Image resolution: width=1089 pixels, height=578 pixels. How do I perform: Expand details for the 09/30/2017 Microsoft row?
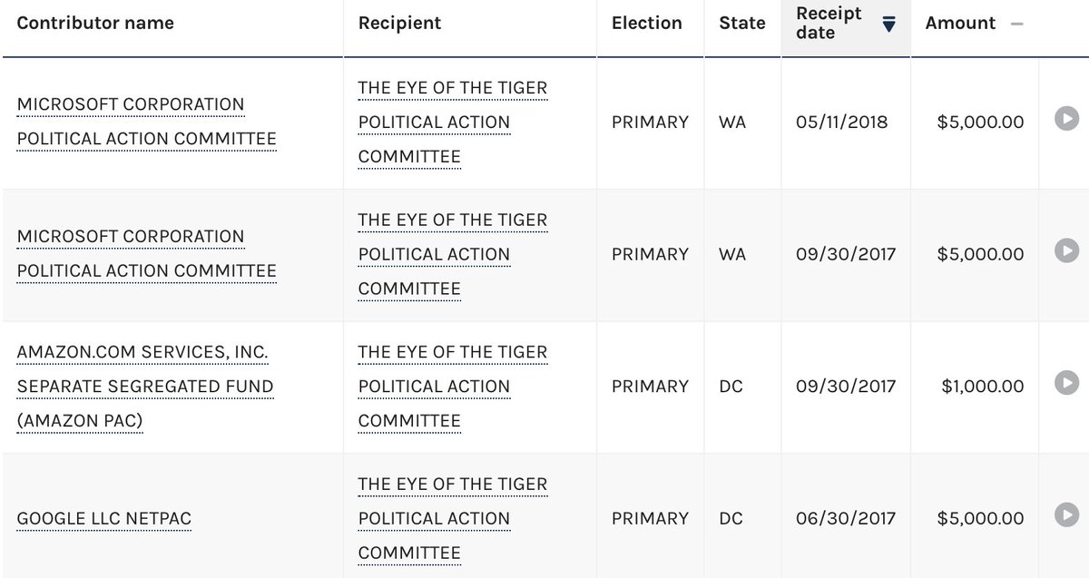(1066, 250)
